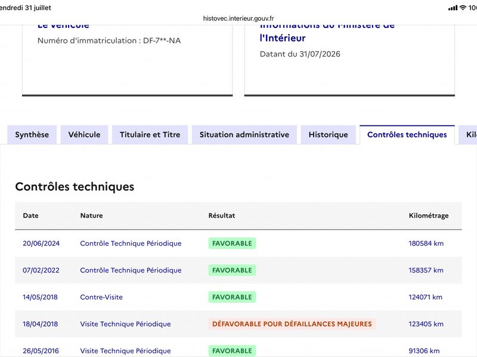Image resolution: width=477 pixels, height=357 pixels.
Task: Click the Résultat column header
Action: [222, 215]
